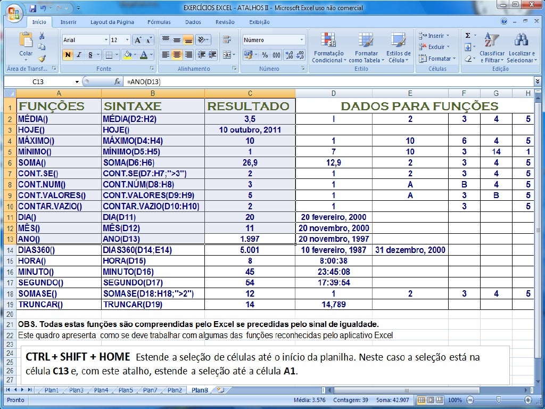This screenshot has height=409, width=545.
Task: Undo the last action
Action: coord(43,7)
